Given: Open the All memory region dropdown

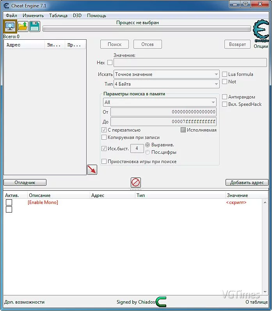Looking at the screenshot, I should click(160, 102).
